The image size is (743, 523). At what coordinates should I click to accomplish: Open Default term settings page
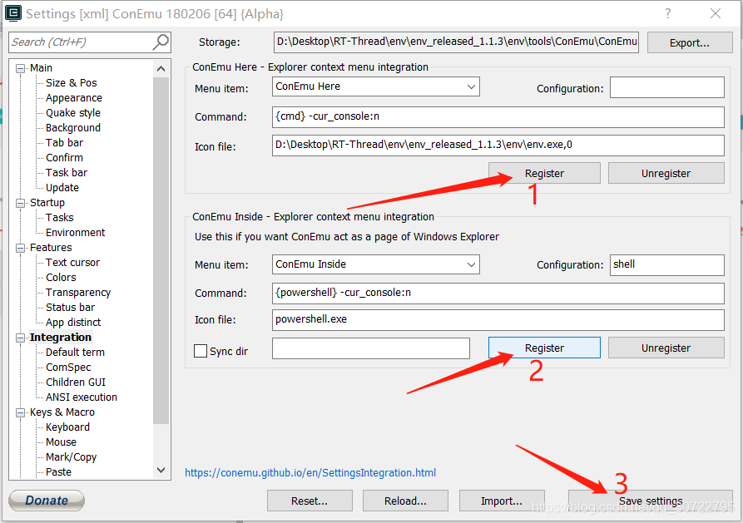(75, 353)
